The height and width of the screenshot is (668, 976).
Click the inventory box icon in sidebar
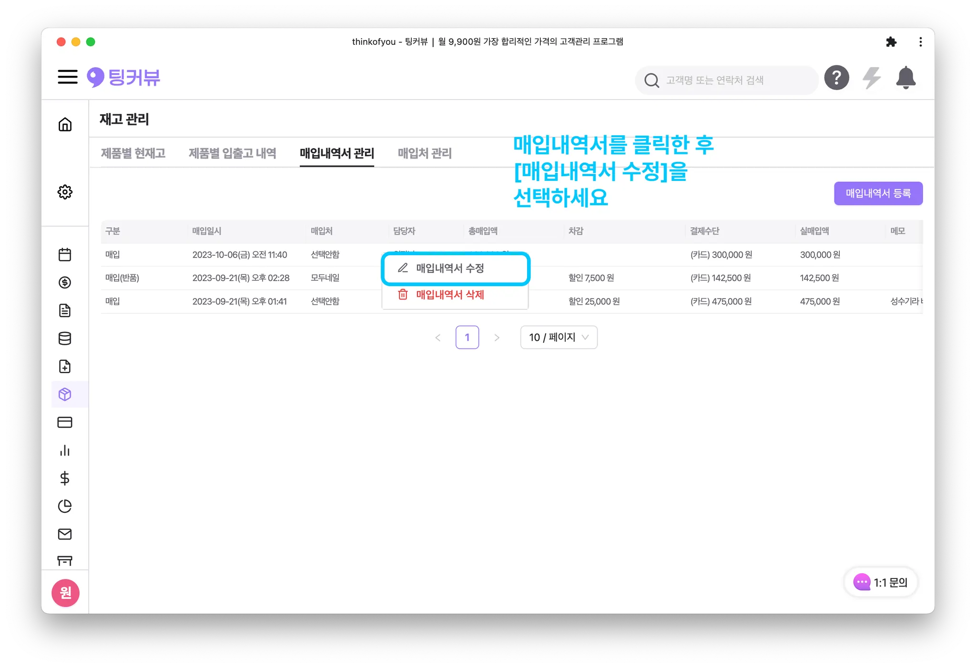click(x=65, y=394)
